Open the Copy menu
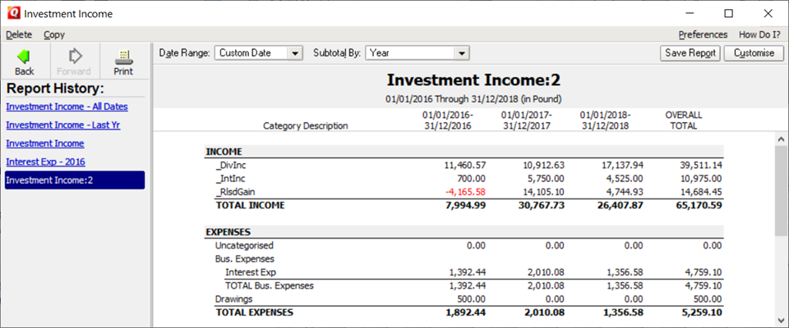Screen dimensions: 789x328 (x=54, y=34)
